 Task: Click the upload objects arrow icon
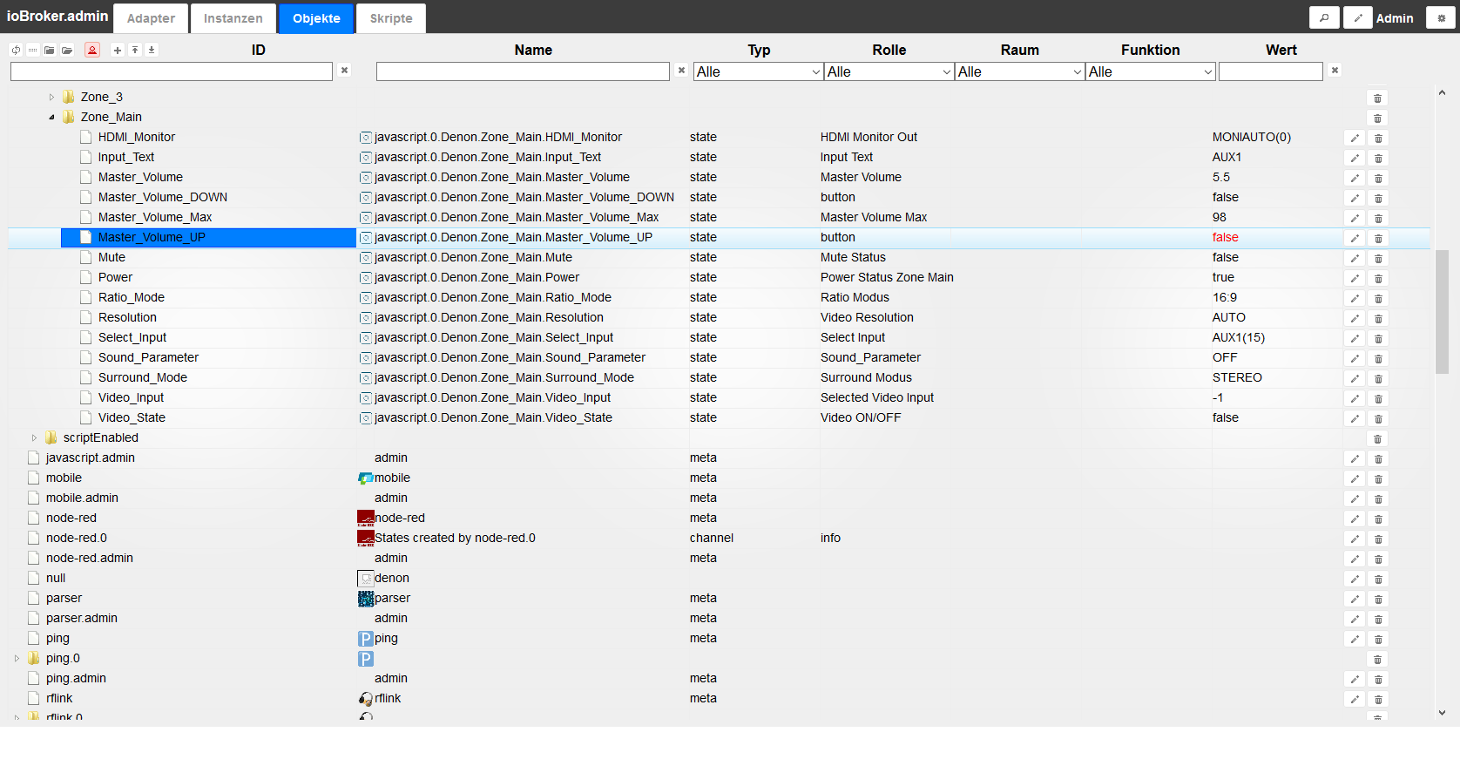[135, 50]
